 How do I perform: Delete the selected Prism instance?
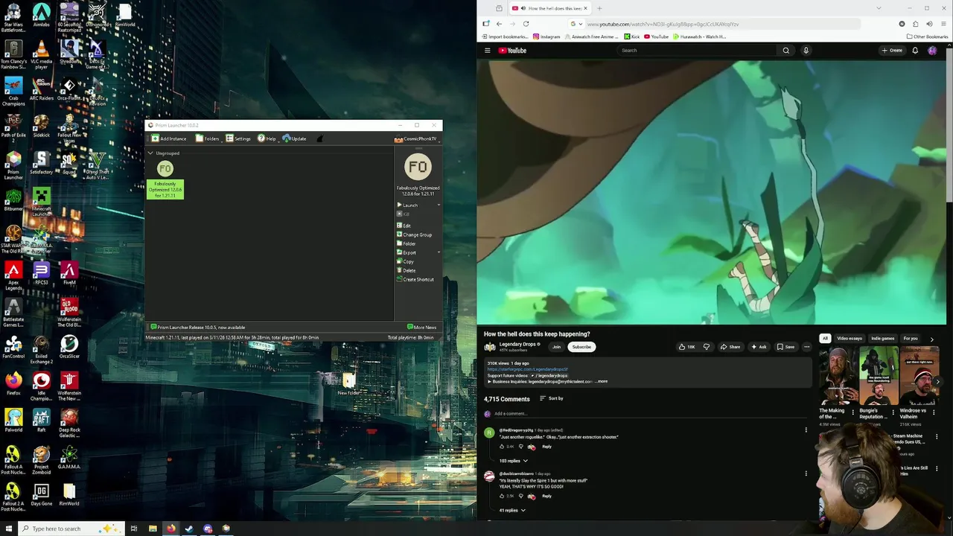coord(406,270)
